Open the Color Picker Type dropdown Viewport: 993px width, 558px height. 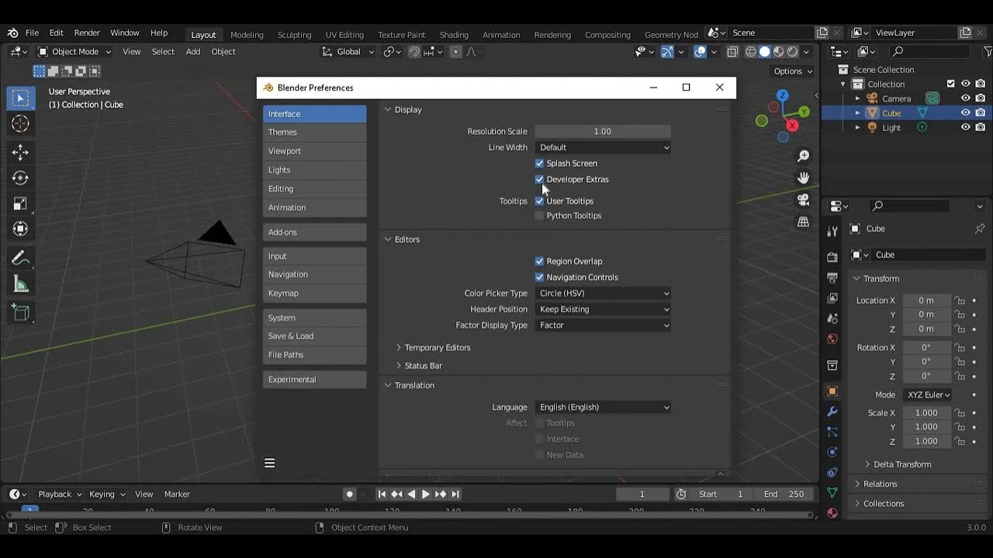[x=603, y=293]
